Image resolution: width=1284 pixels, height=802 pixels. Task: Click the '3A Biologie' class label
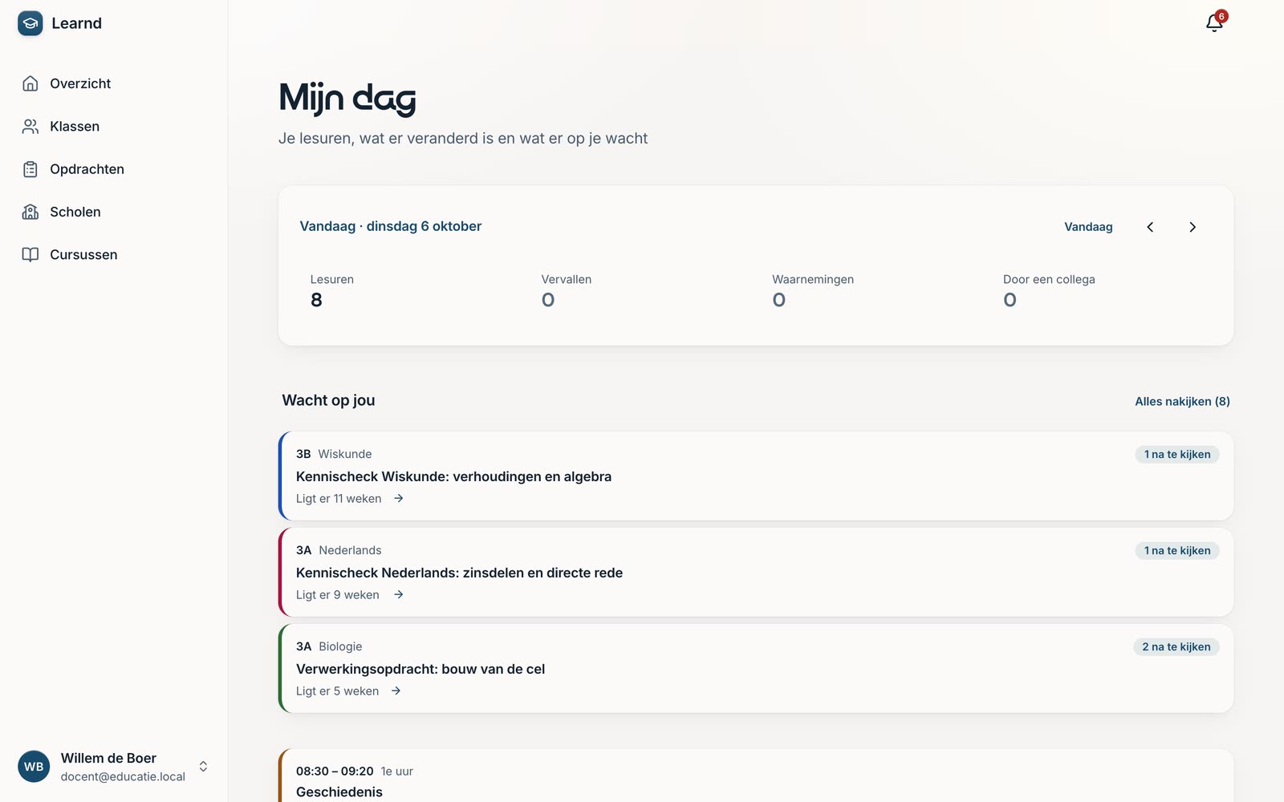pyautogui.click(x=329, y=646)
